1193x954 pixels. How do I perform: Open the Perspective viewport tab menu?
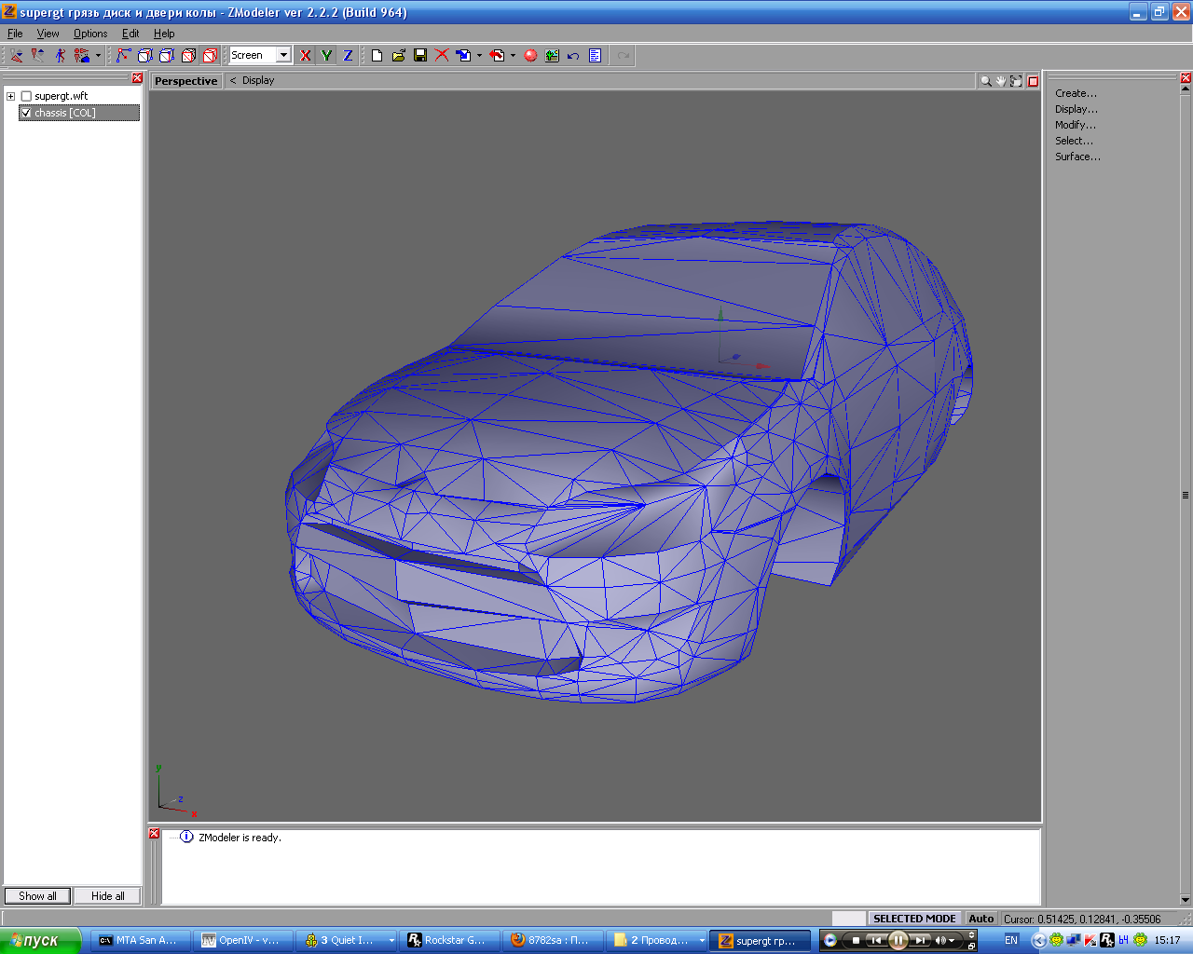[185, 81]
